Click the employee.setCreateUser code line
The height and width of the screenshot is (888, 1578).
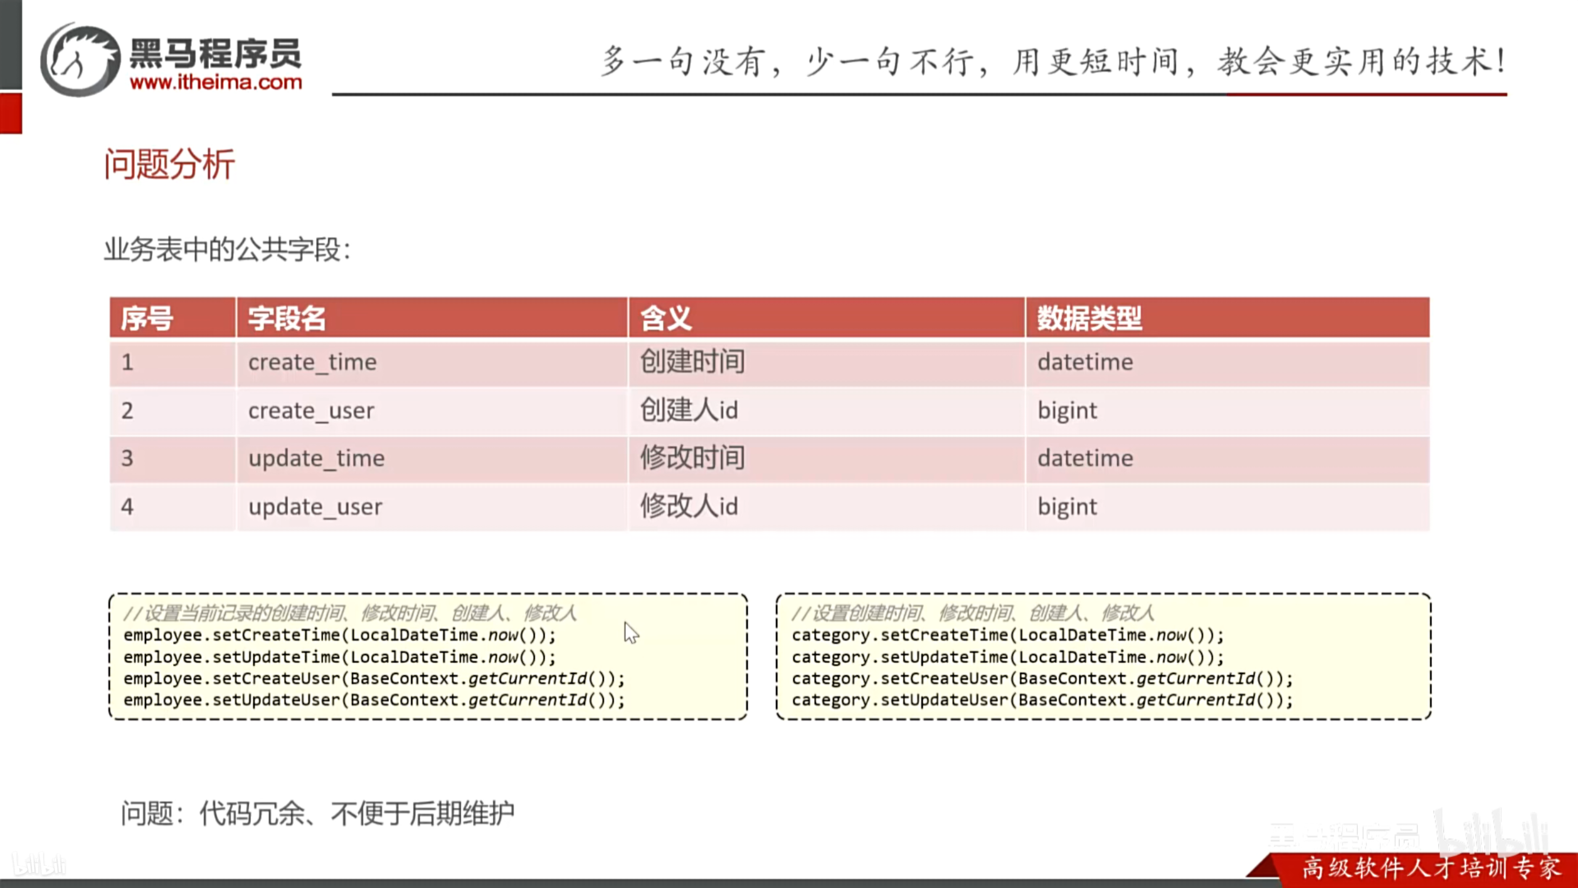[x=374, y=679]
